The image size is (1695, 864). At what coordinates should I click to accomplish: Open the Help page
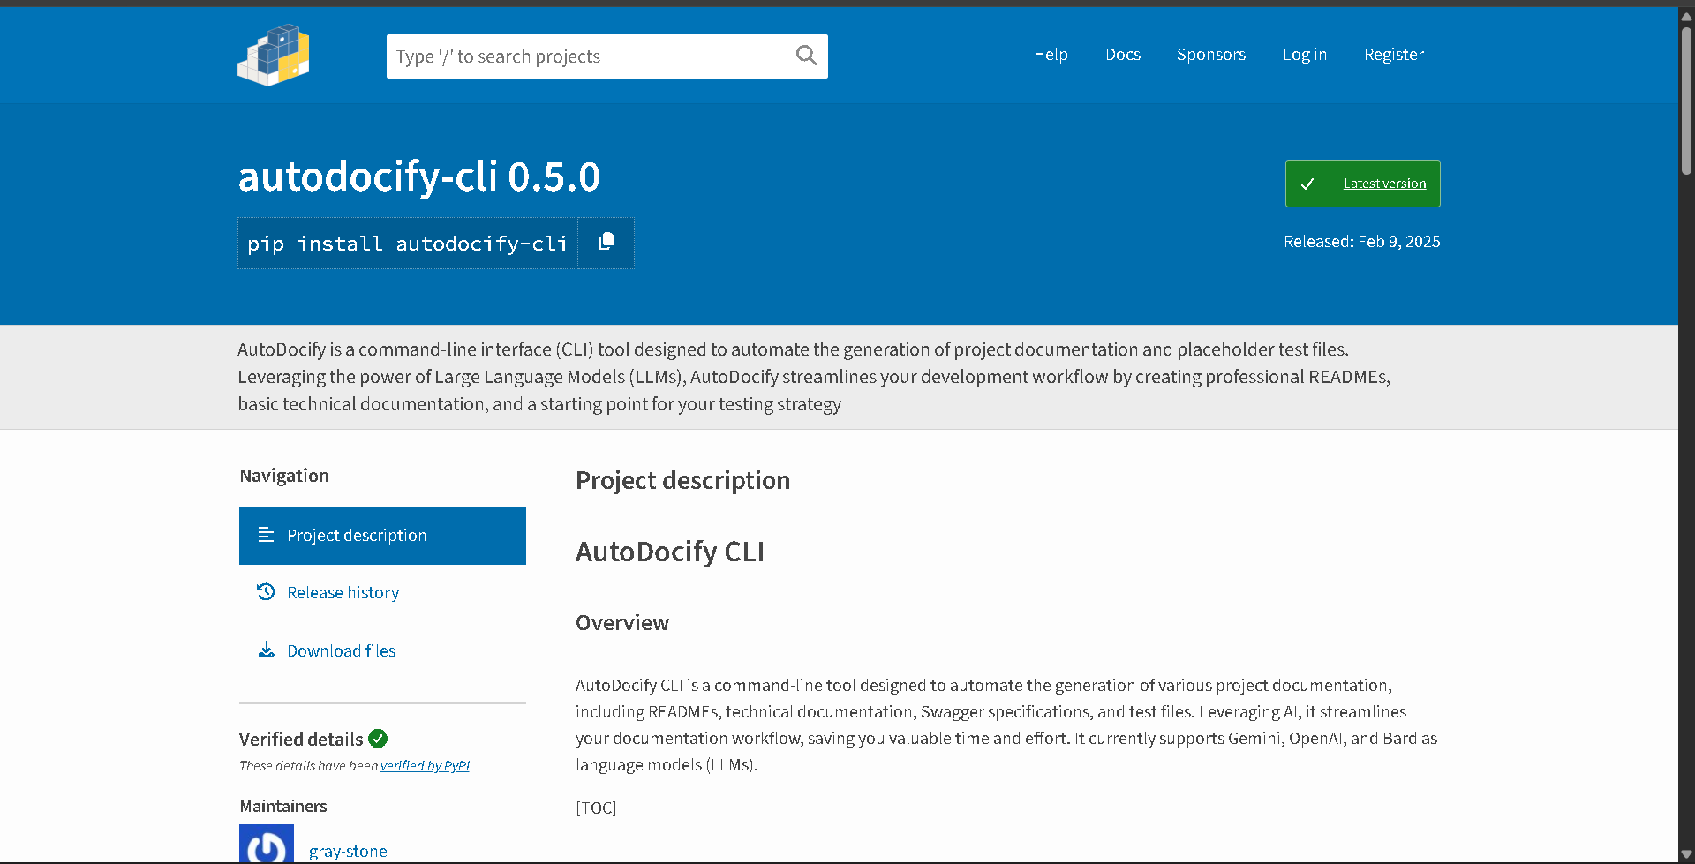click(x=1051, y=55)
